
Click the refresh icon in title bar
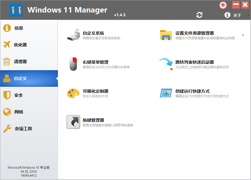[199, 15]
